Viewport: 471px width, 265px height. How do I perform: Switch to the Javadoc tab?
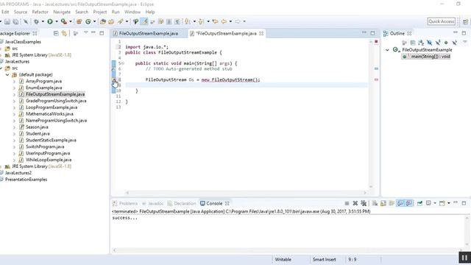pyautogui.click(x=153, y=203)
